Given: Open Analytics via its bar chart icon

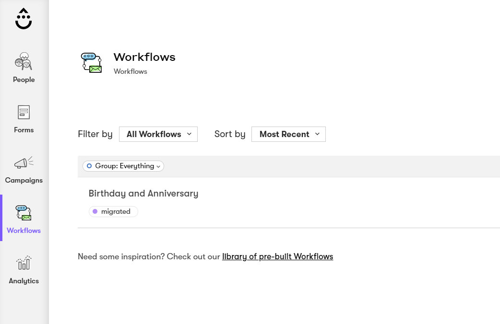Looking at the screenshot, I should click(24, 263).
